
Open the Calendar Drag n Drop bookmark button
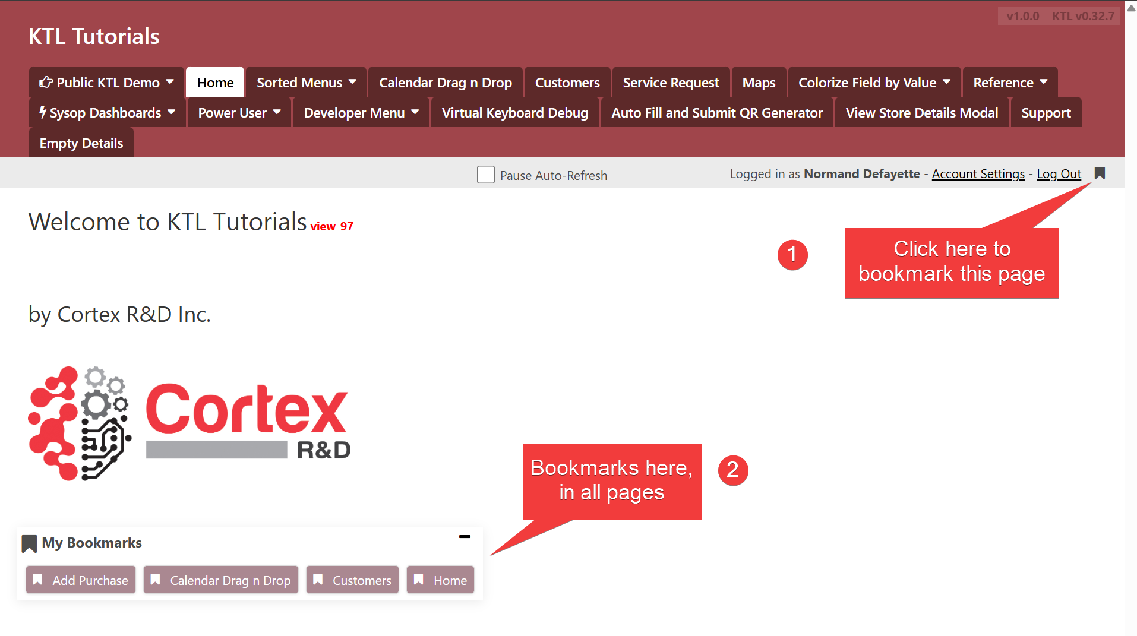tap(221, 580)
